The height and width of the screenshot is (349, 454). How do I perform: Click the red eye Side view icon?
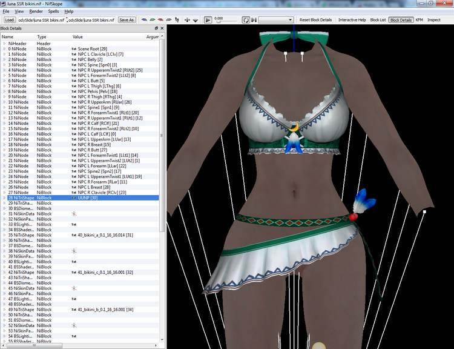(160, 20)
